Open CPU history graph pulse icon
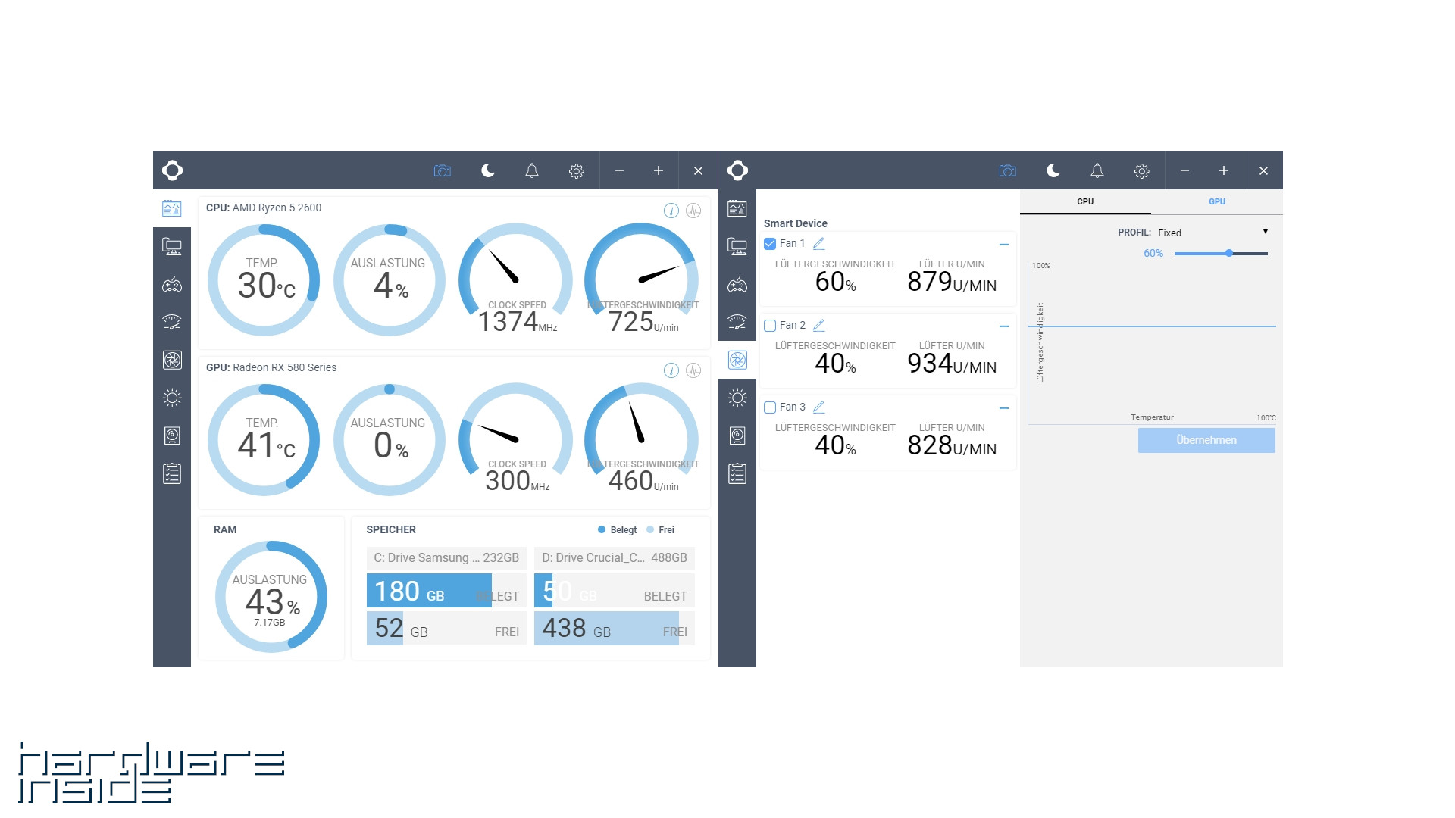 point(693,211)
